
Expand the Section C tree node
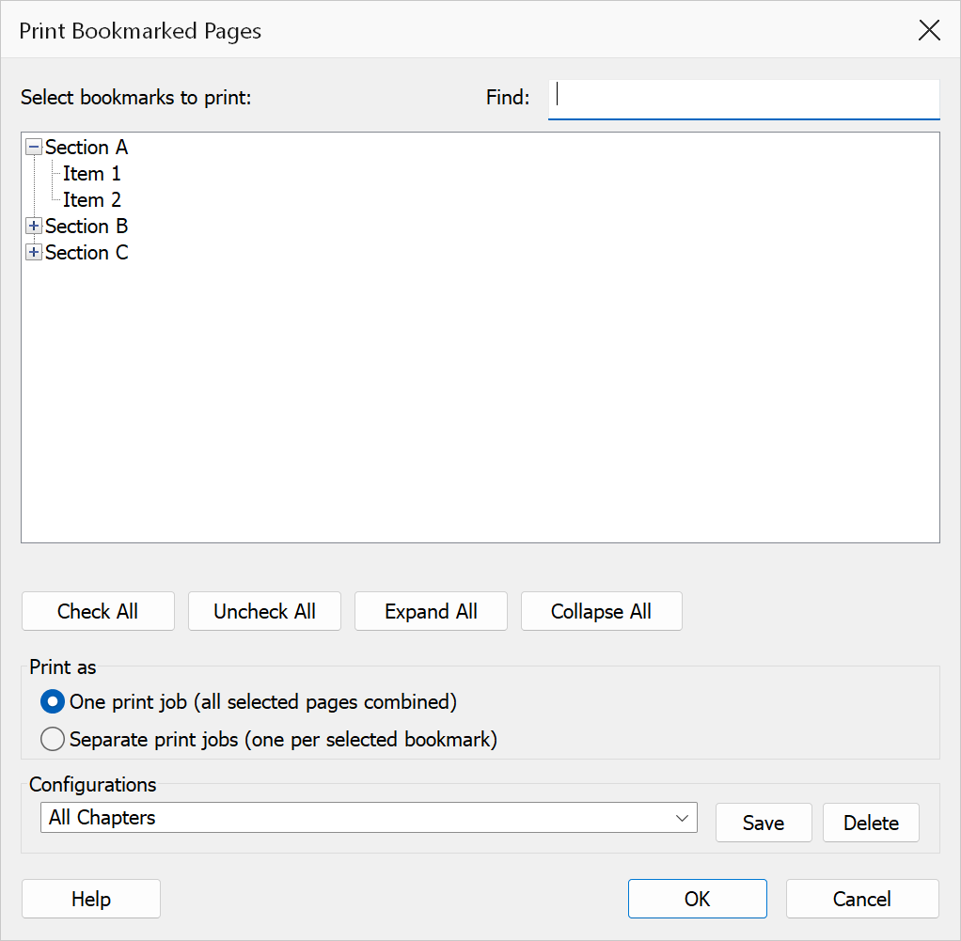[x=34, y=252]
